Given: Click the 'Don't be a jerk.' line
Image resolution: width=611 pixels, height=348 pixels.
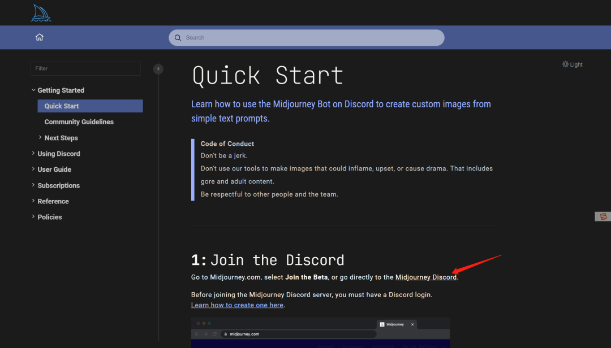Looking at the screenshot, I should (224, 156).
